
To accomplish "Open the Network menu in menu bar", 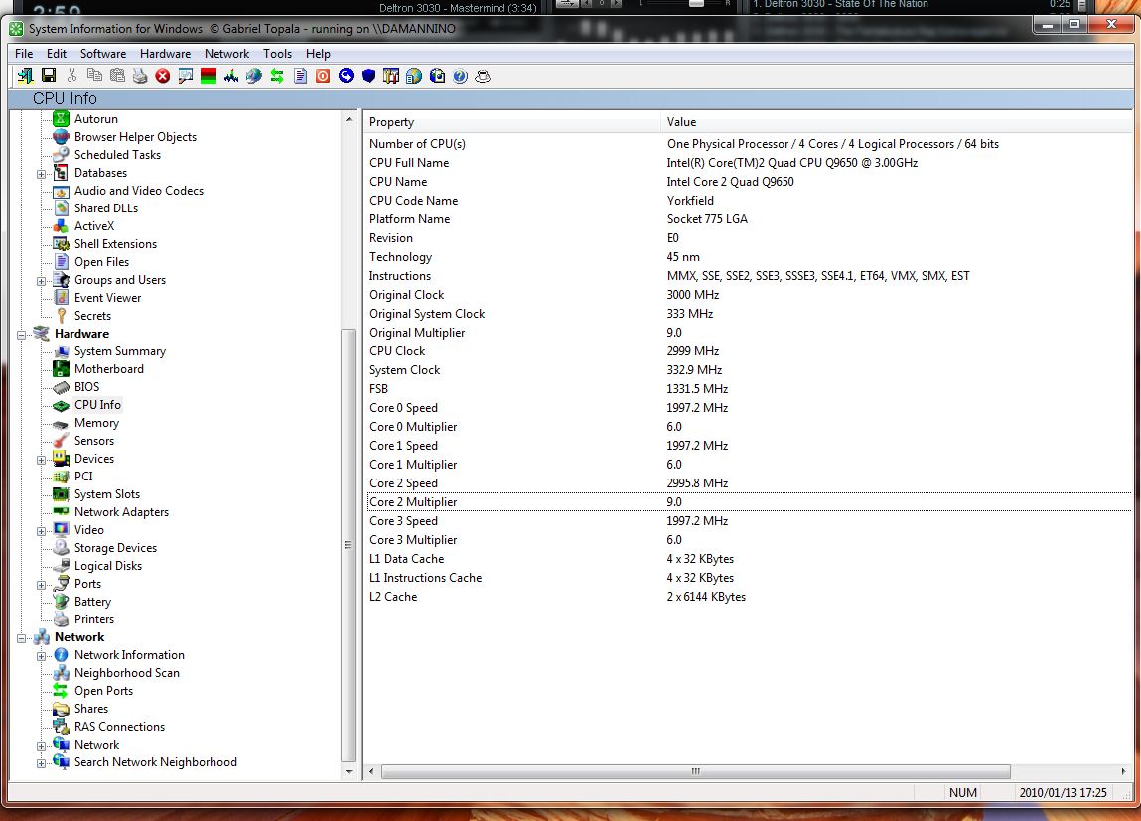I will 227,53.
